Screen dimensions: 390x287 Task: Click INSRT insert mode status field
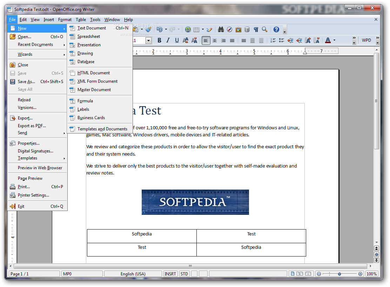tap(170, 274)
